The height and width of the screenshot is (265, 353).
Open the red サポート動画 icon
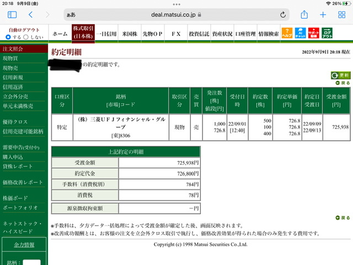[314, 33]
